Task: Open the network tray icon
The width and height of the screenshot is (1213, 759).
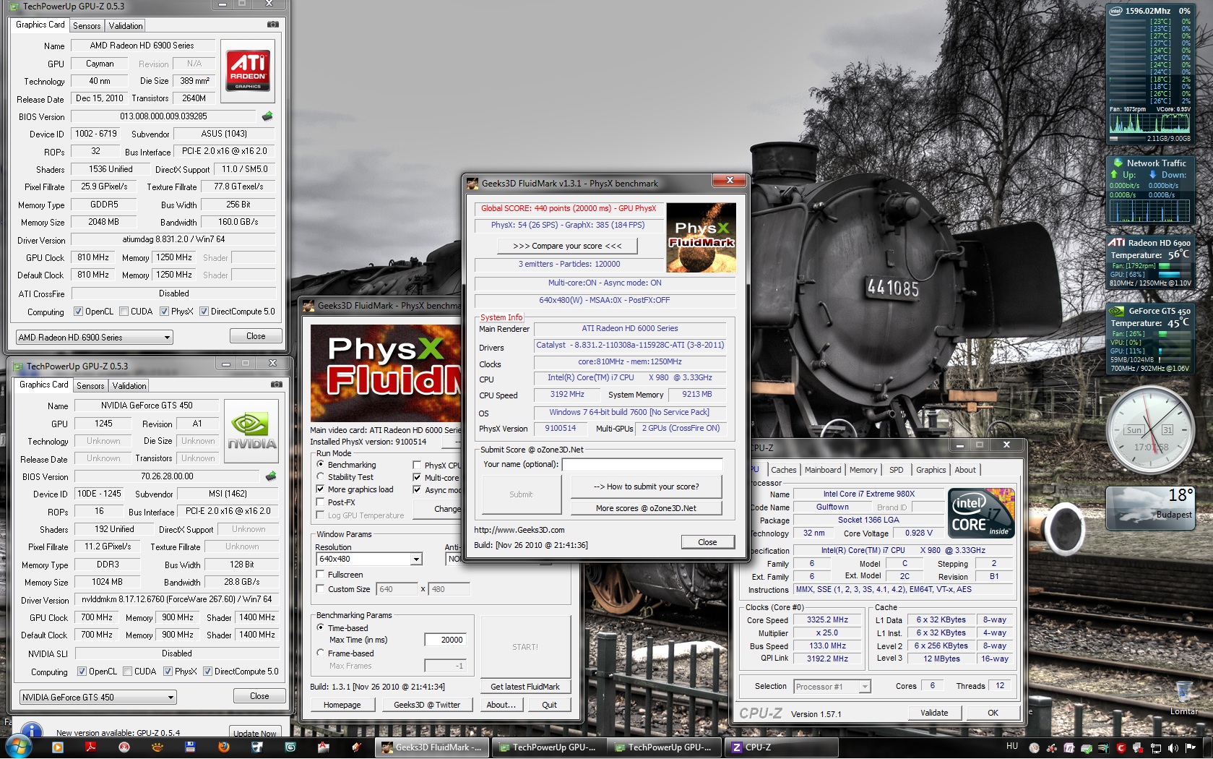Action: pyautogui.click(x=1155, y=747)
